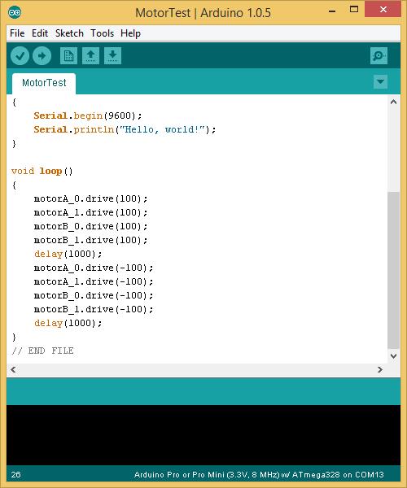Viewport: 407px width, 488px height.
Task: Click the line motorA_0.drive(-100);
Action: pyautogui.click(x=94, y=268)
